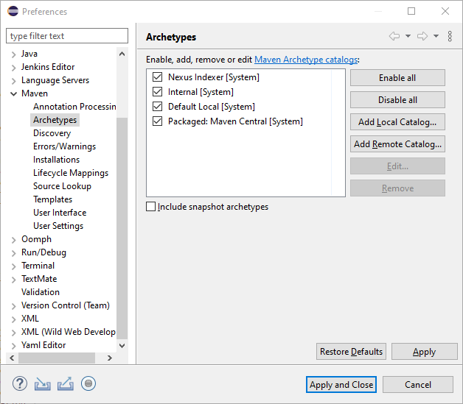Toggle the oomph preference recorder icon
Screen dimensions: 463x404
[x=88, y=383]
